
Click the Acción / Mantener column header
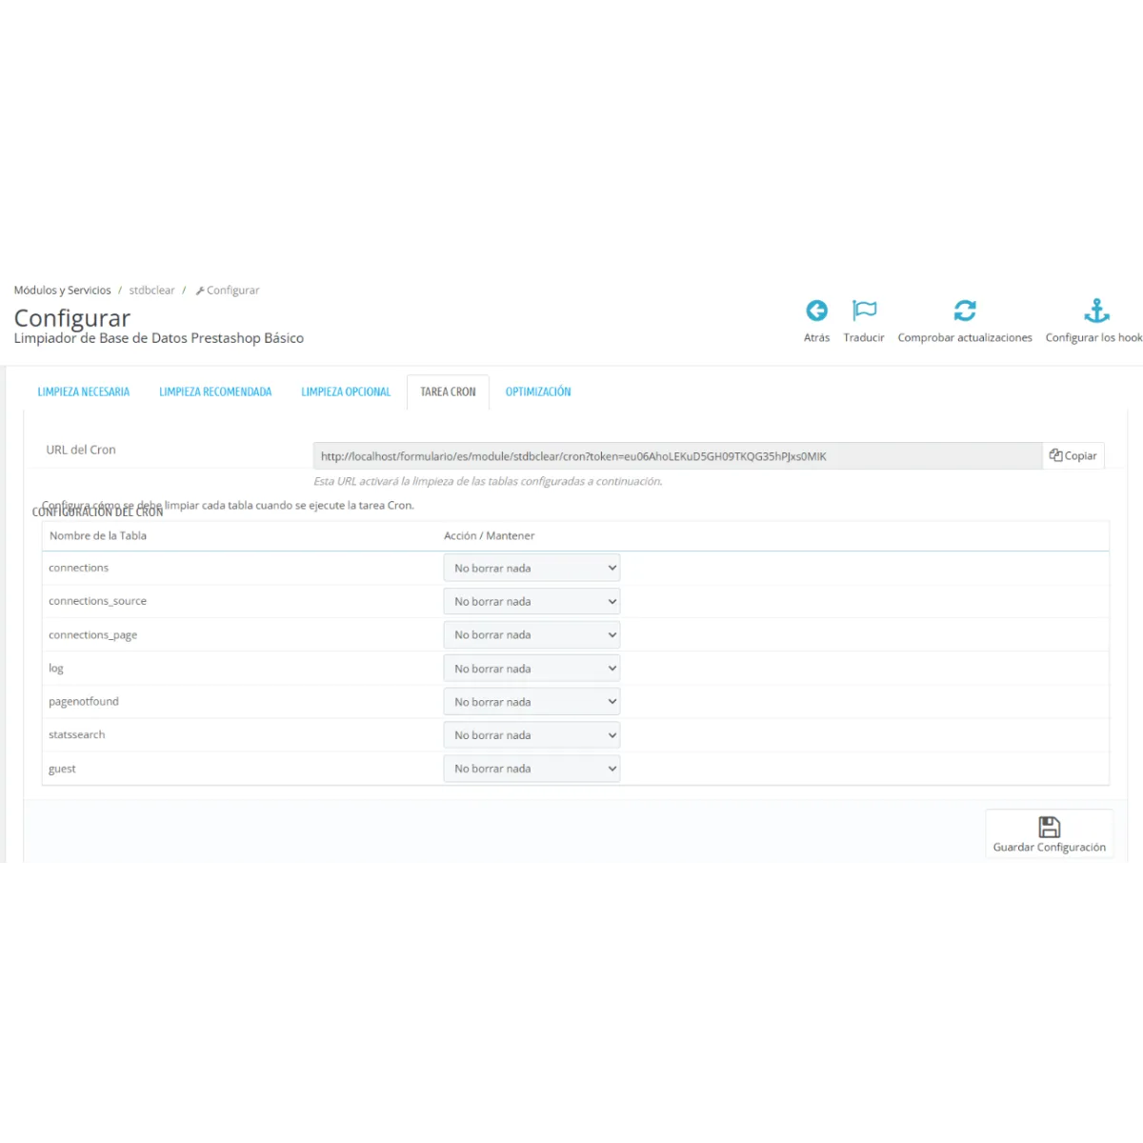pos(489,536)
